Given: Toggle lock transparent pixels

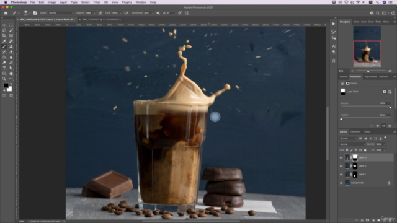Looking at the screenshot, I should click(347, 150).
